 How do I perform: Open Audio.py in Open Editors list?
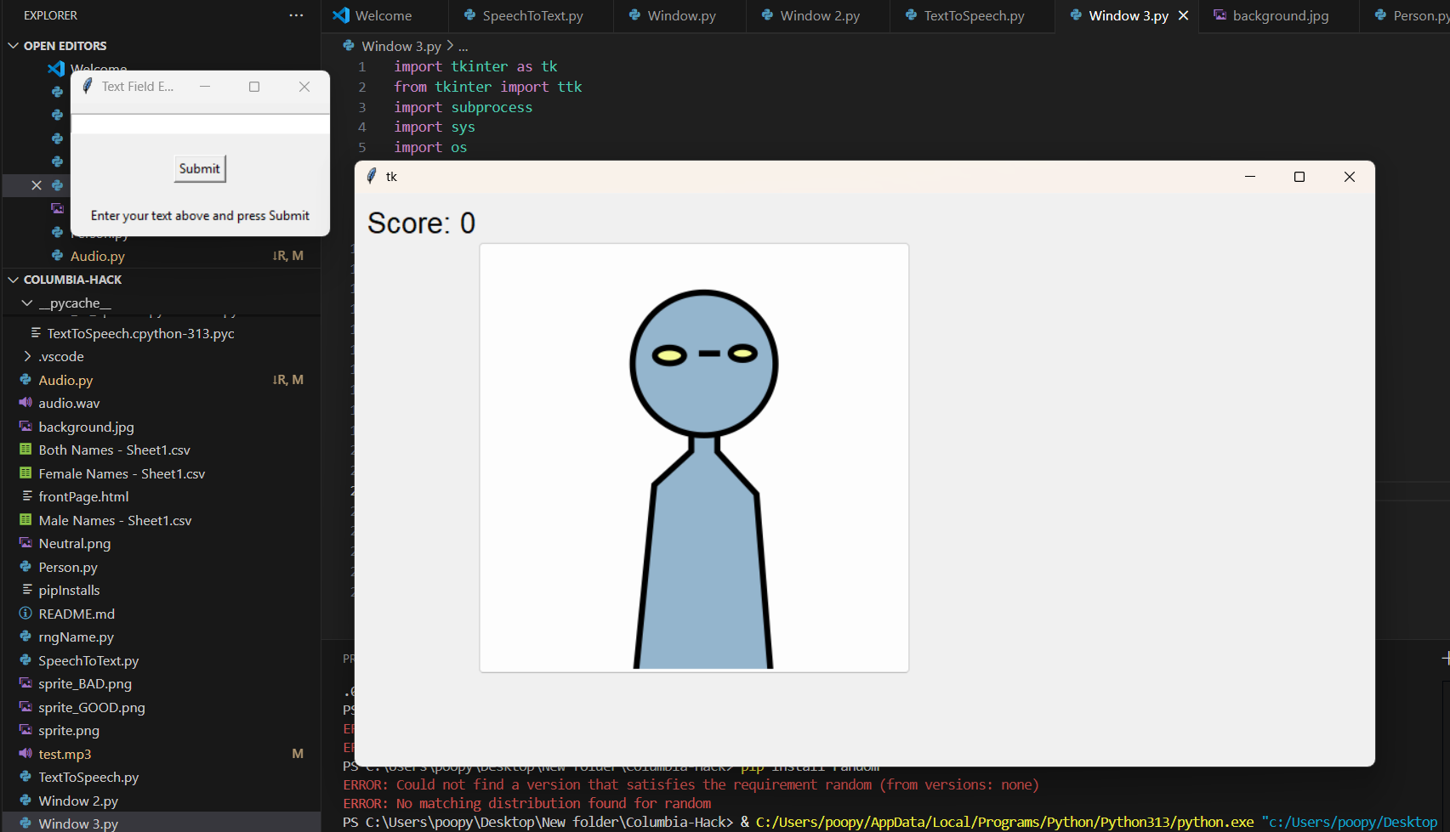click(x=98, y=256)
